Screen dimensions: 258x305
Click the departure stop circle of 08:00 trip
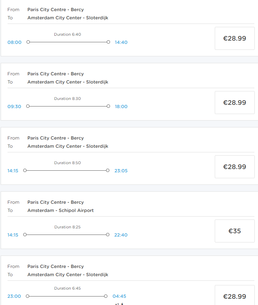[28, 42]
